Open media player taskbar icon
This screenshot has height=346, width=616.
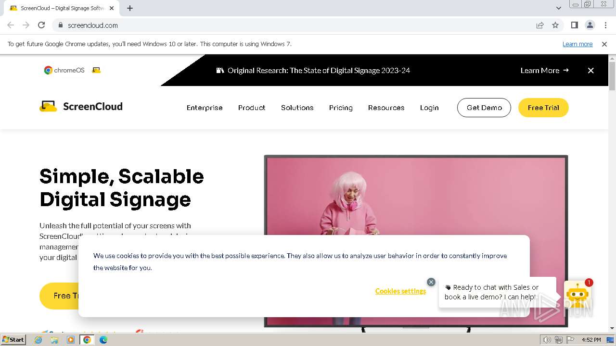pyautogui.click(x=71, y=339)
